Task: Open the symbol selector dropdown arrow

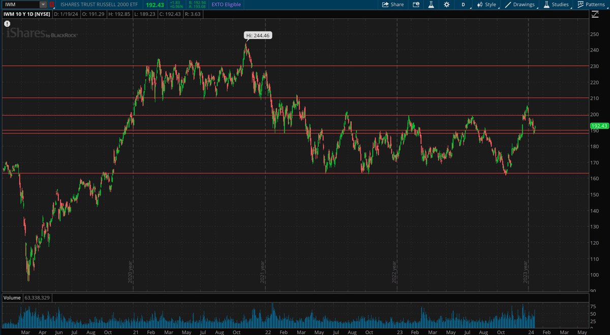Action: point(44,5)
